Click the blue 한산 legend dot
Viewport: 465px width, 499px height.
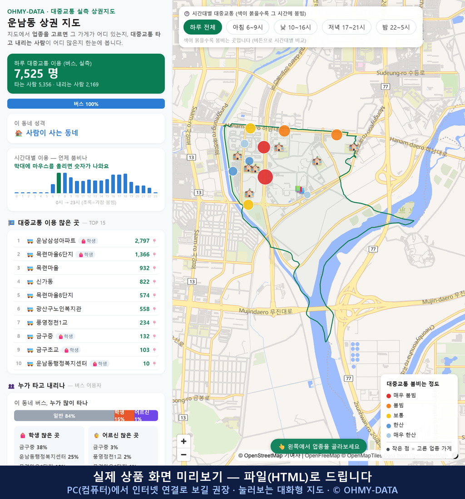tap(389, 425)
